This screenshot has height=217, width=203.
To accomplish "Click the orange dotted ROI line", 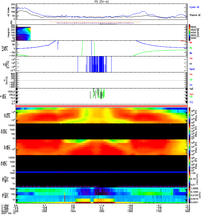I will point(95,22).
